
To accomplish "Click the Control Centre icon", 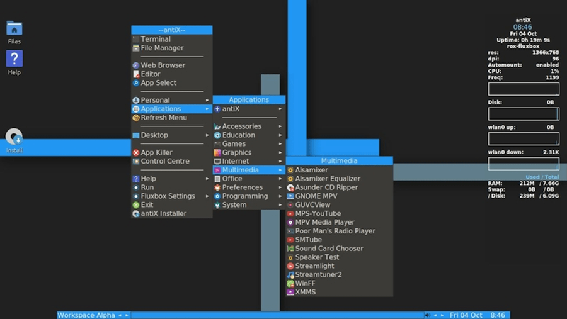I will click(x=136, y=161).
